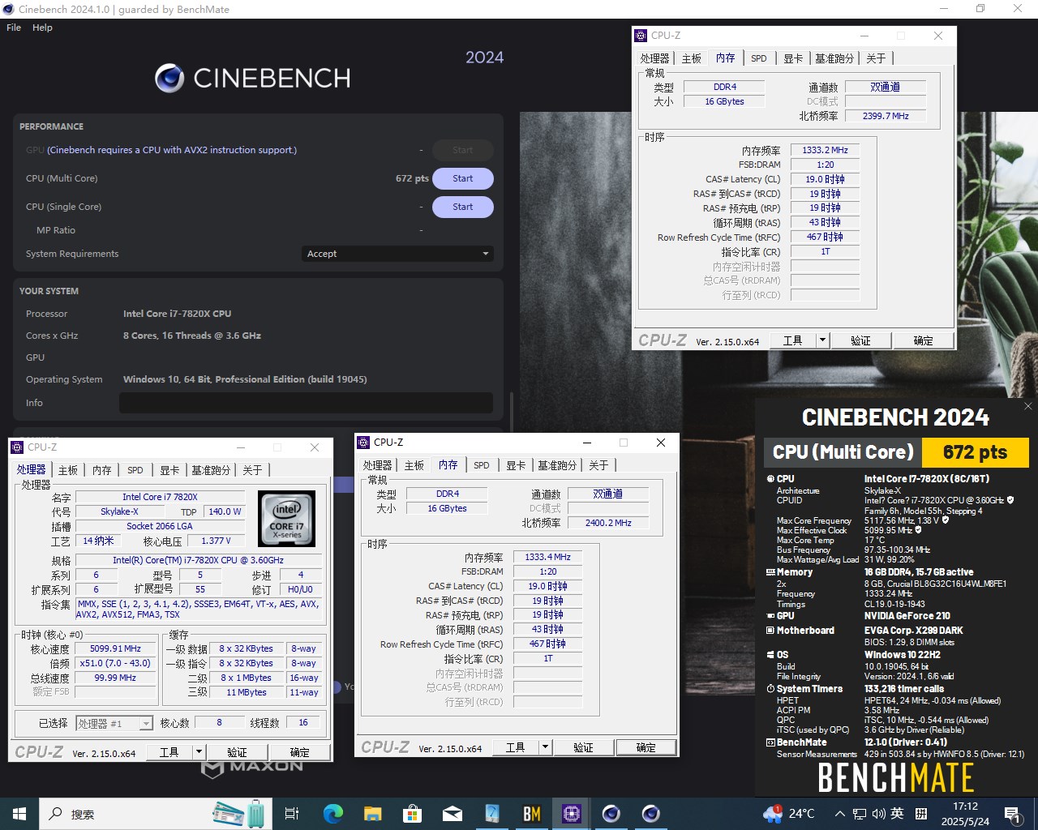The width and height of the screenshot is (1038, 830).
Task: Click the Memory section icon in BenchMate panel
Action: point(770,572)
